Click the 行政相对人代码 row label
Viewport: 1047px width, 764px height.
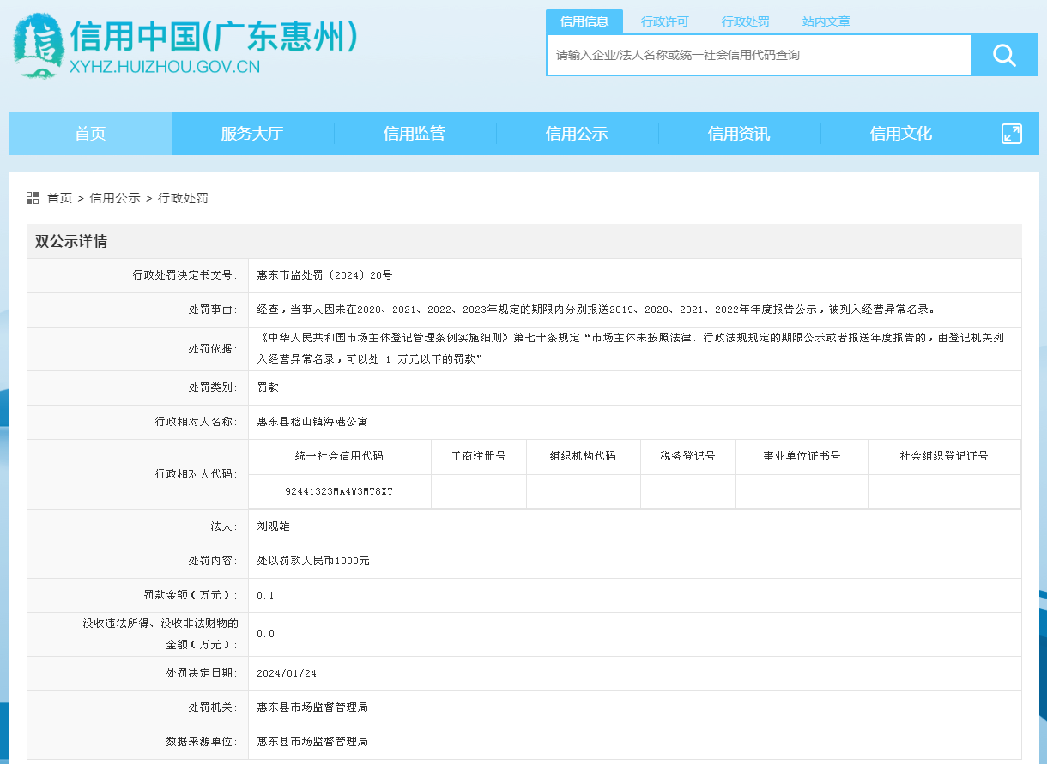197,474
